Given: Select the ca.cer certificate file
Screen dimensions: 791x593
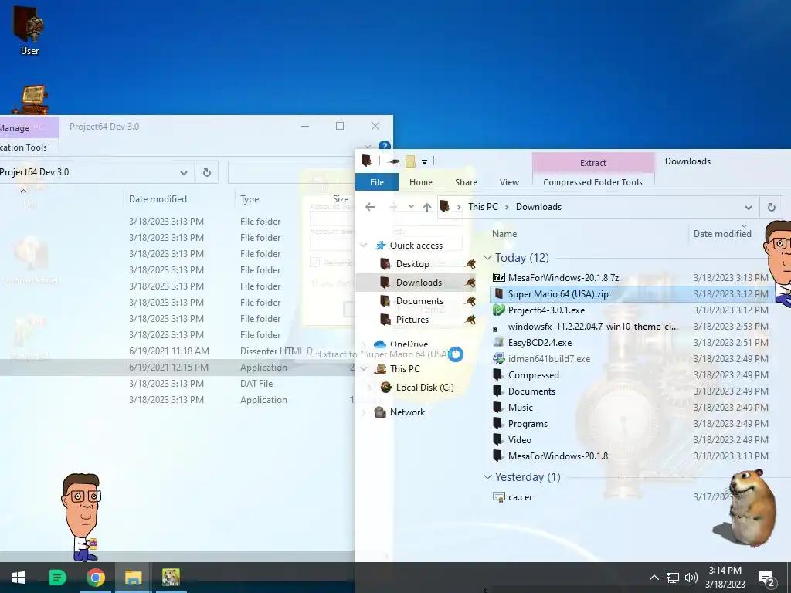Looking at the screenshot, I should pyautogui.click(x=520, y=497).
